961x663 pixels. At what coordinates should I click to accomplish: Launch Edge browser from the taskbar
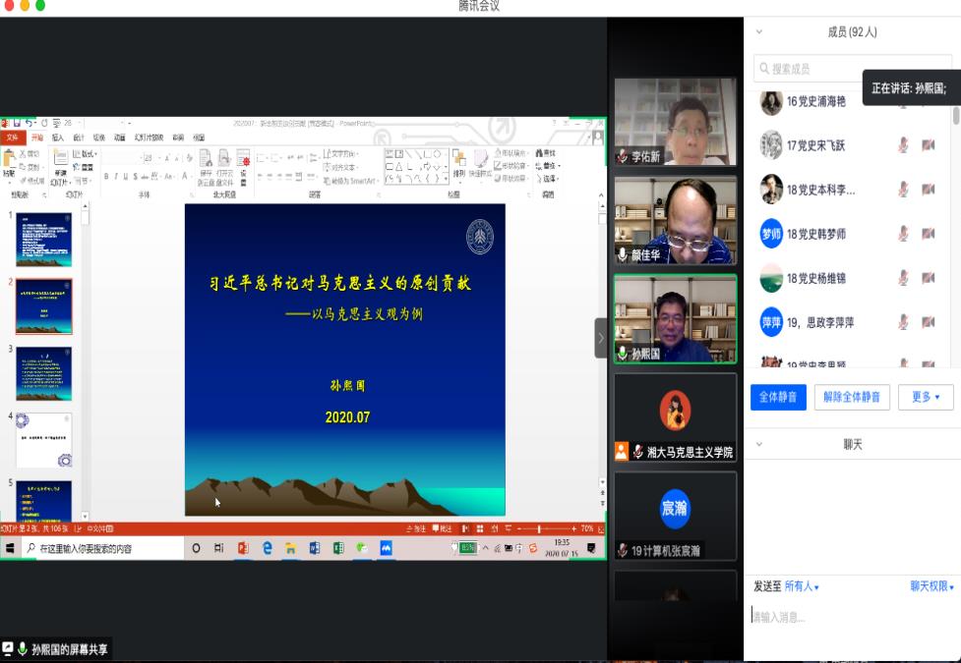pyautogui.click(x=267, y=548)
